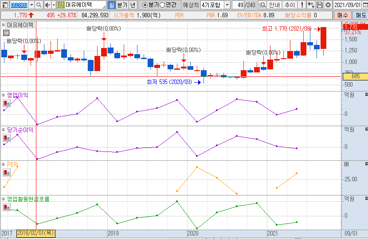The width and height of the screenshot is (368, 239).
Task: Click the 09/01 date label
Action: (x=351, y=233)
